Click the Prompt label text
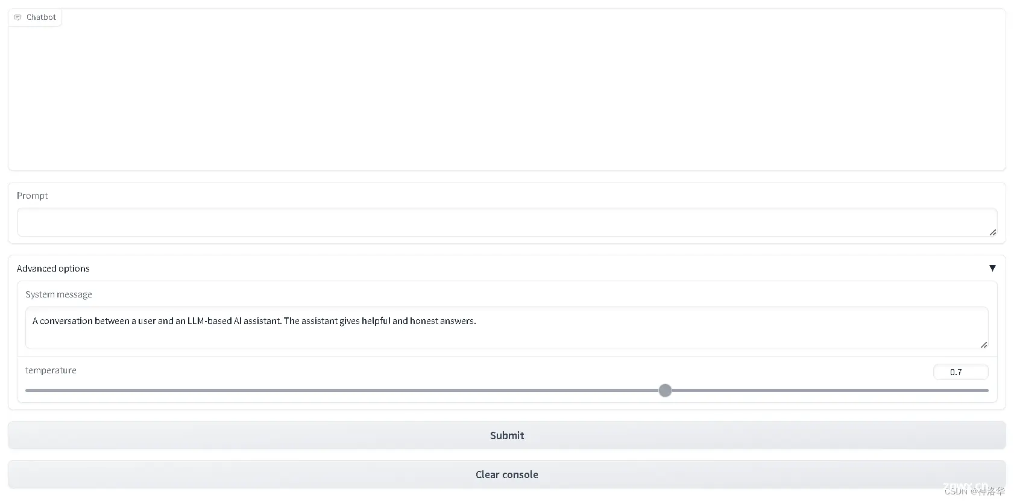This screenshot has height=501, width=1014. (32, 196)
